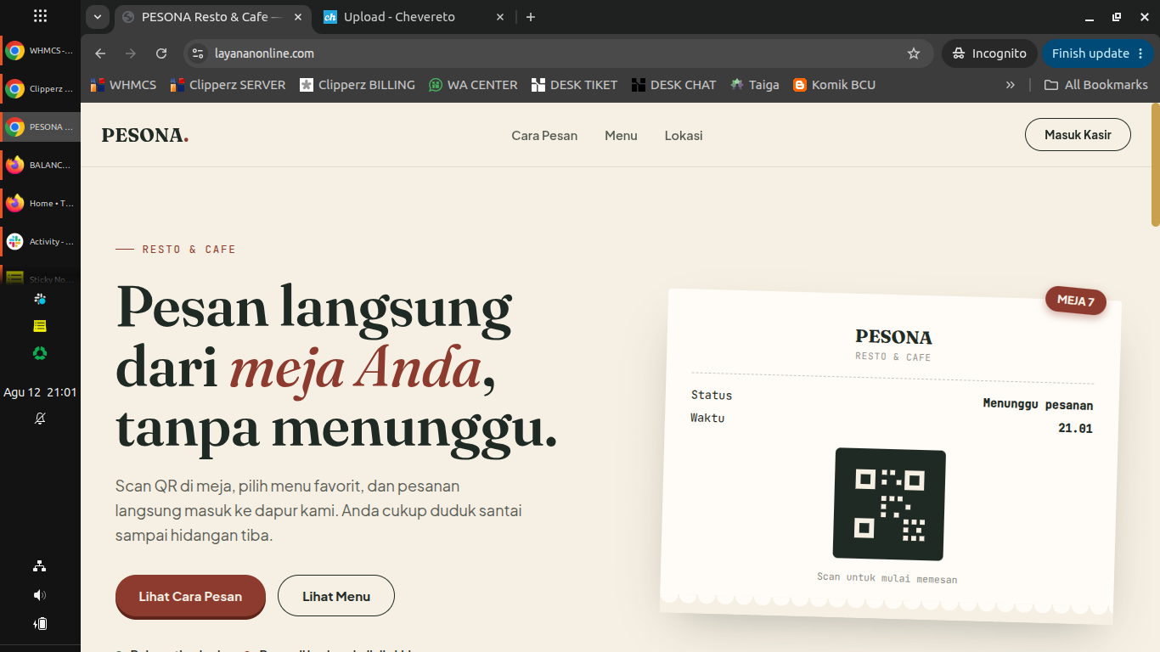Click the PESONA logo in site header
This screenshot has height=652, width=1160.
145,135
